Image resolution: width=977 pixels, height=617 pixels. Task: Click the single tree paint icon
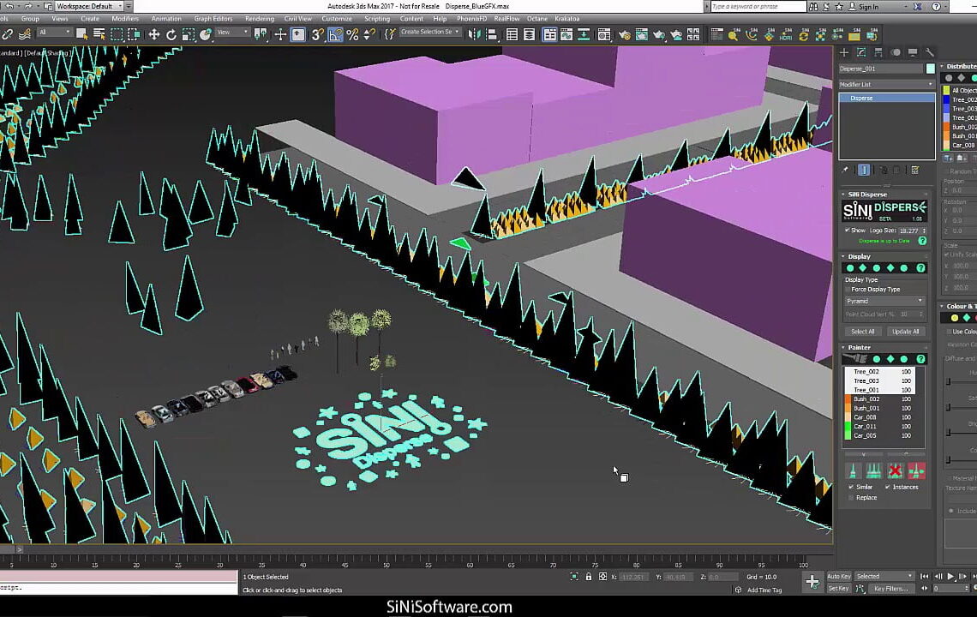pos(854,470)
